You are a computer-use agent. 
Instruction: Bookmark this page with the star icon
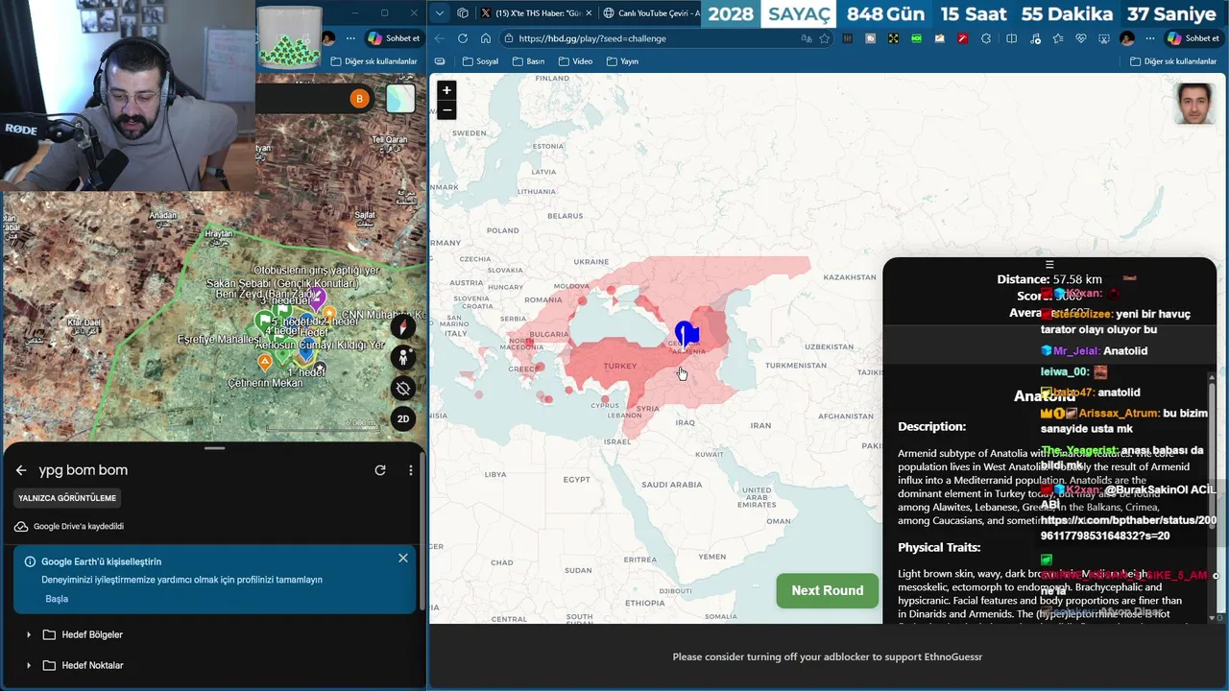(825, 38)
